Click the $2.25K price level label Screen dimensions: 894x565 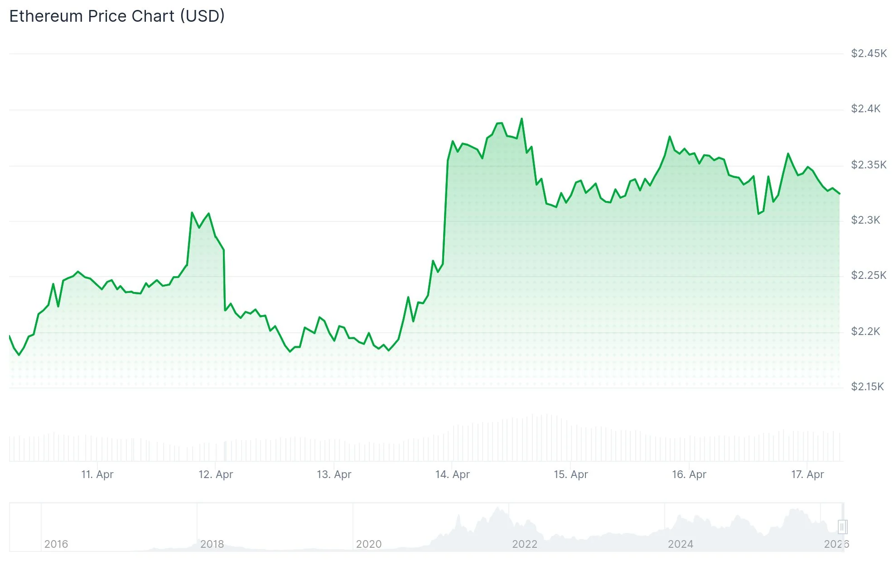point(869,275)
